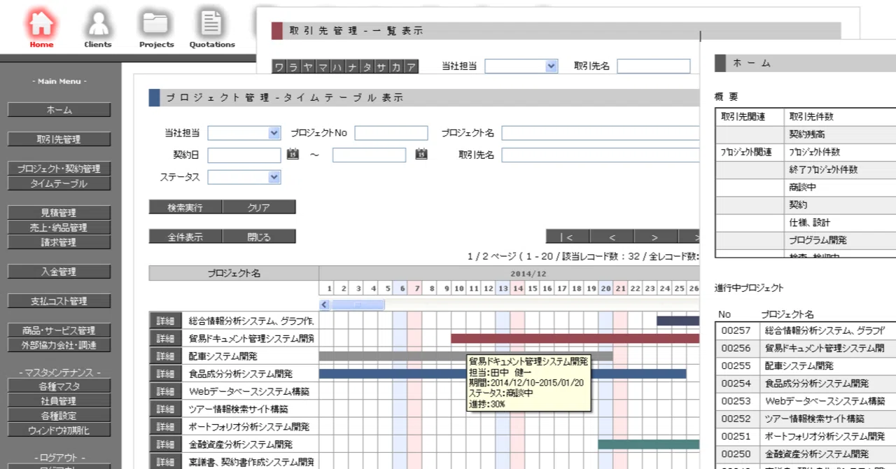Open the calendar picker for contract start date

pyautogui.click(x=293, y=154)
